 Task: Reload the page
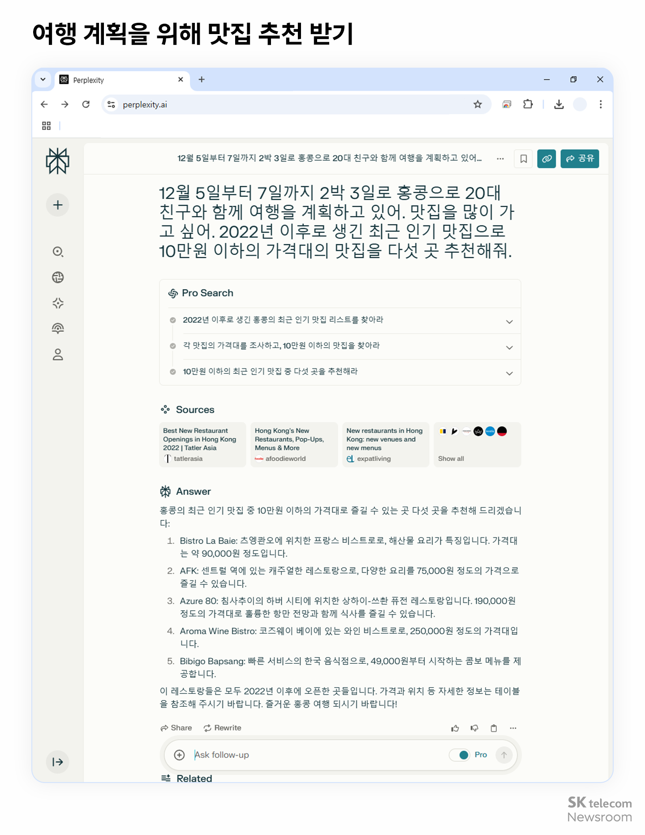click(86, 104)
